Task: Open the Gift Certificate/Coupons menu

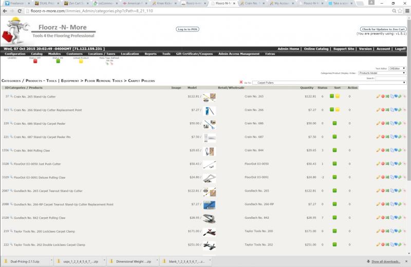Action: tap(194, 54)
